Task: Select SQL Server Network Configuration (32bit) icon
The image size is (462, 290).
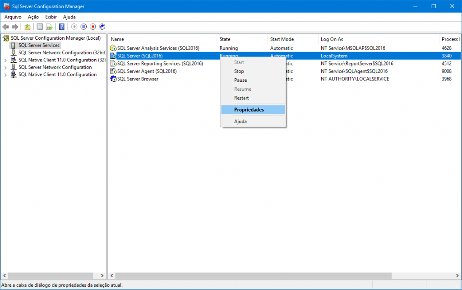Action: (13, 52)
